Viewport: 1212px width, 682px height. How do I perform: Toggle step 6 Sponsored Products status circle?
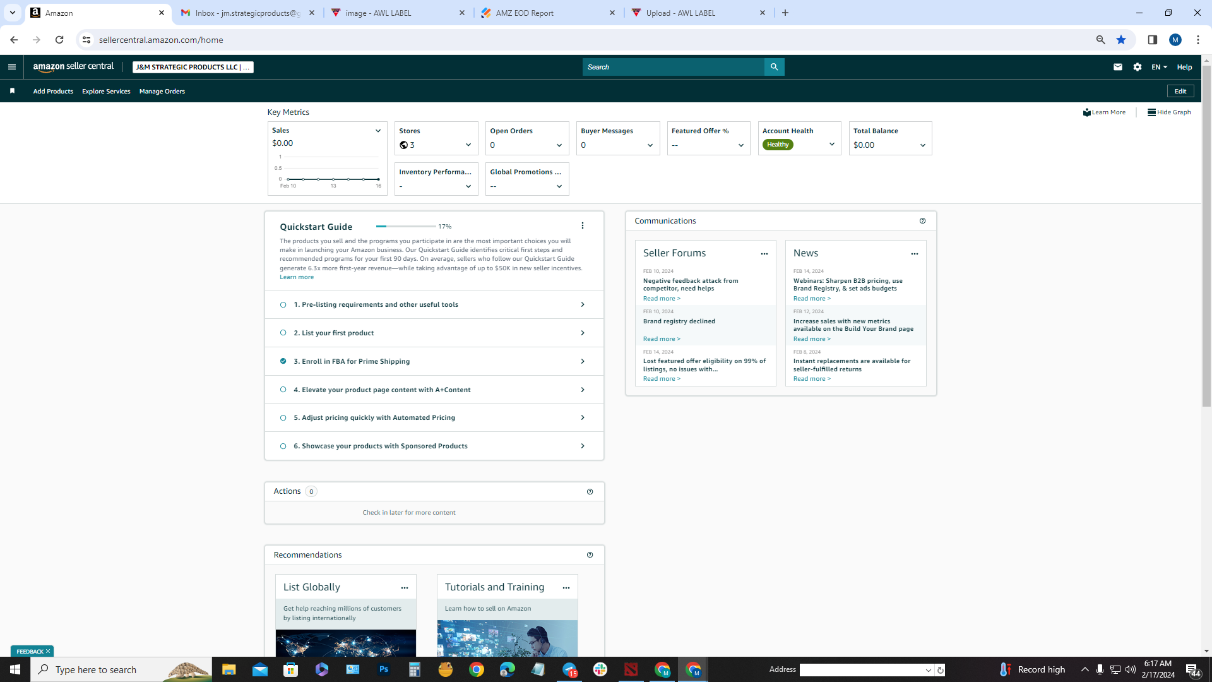[x=283, y=446]
